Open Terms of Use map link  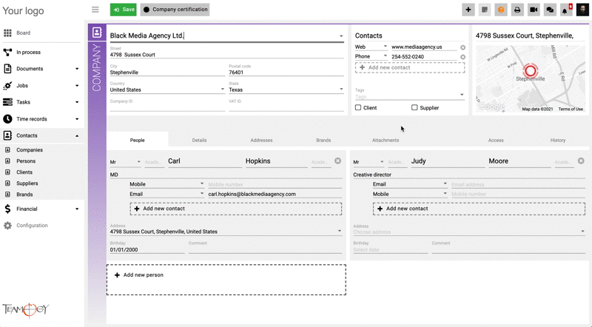[x=571, y=109]
